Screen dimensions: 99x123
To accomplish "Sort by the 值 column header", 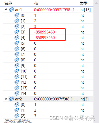I will pyautogui.click(x=56, y=3).
